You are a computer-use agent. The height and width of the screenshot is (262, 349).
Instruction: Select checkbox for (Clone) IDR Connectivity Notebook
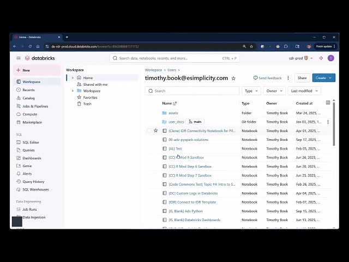click(149, 130)
